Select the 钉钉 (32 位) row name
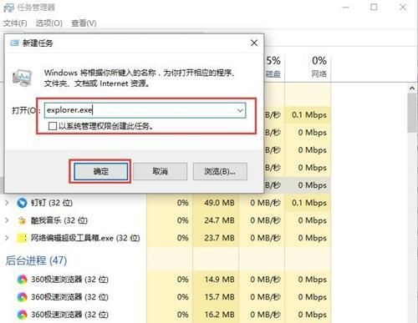The image size is (418, 323). (52, 203)
